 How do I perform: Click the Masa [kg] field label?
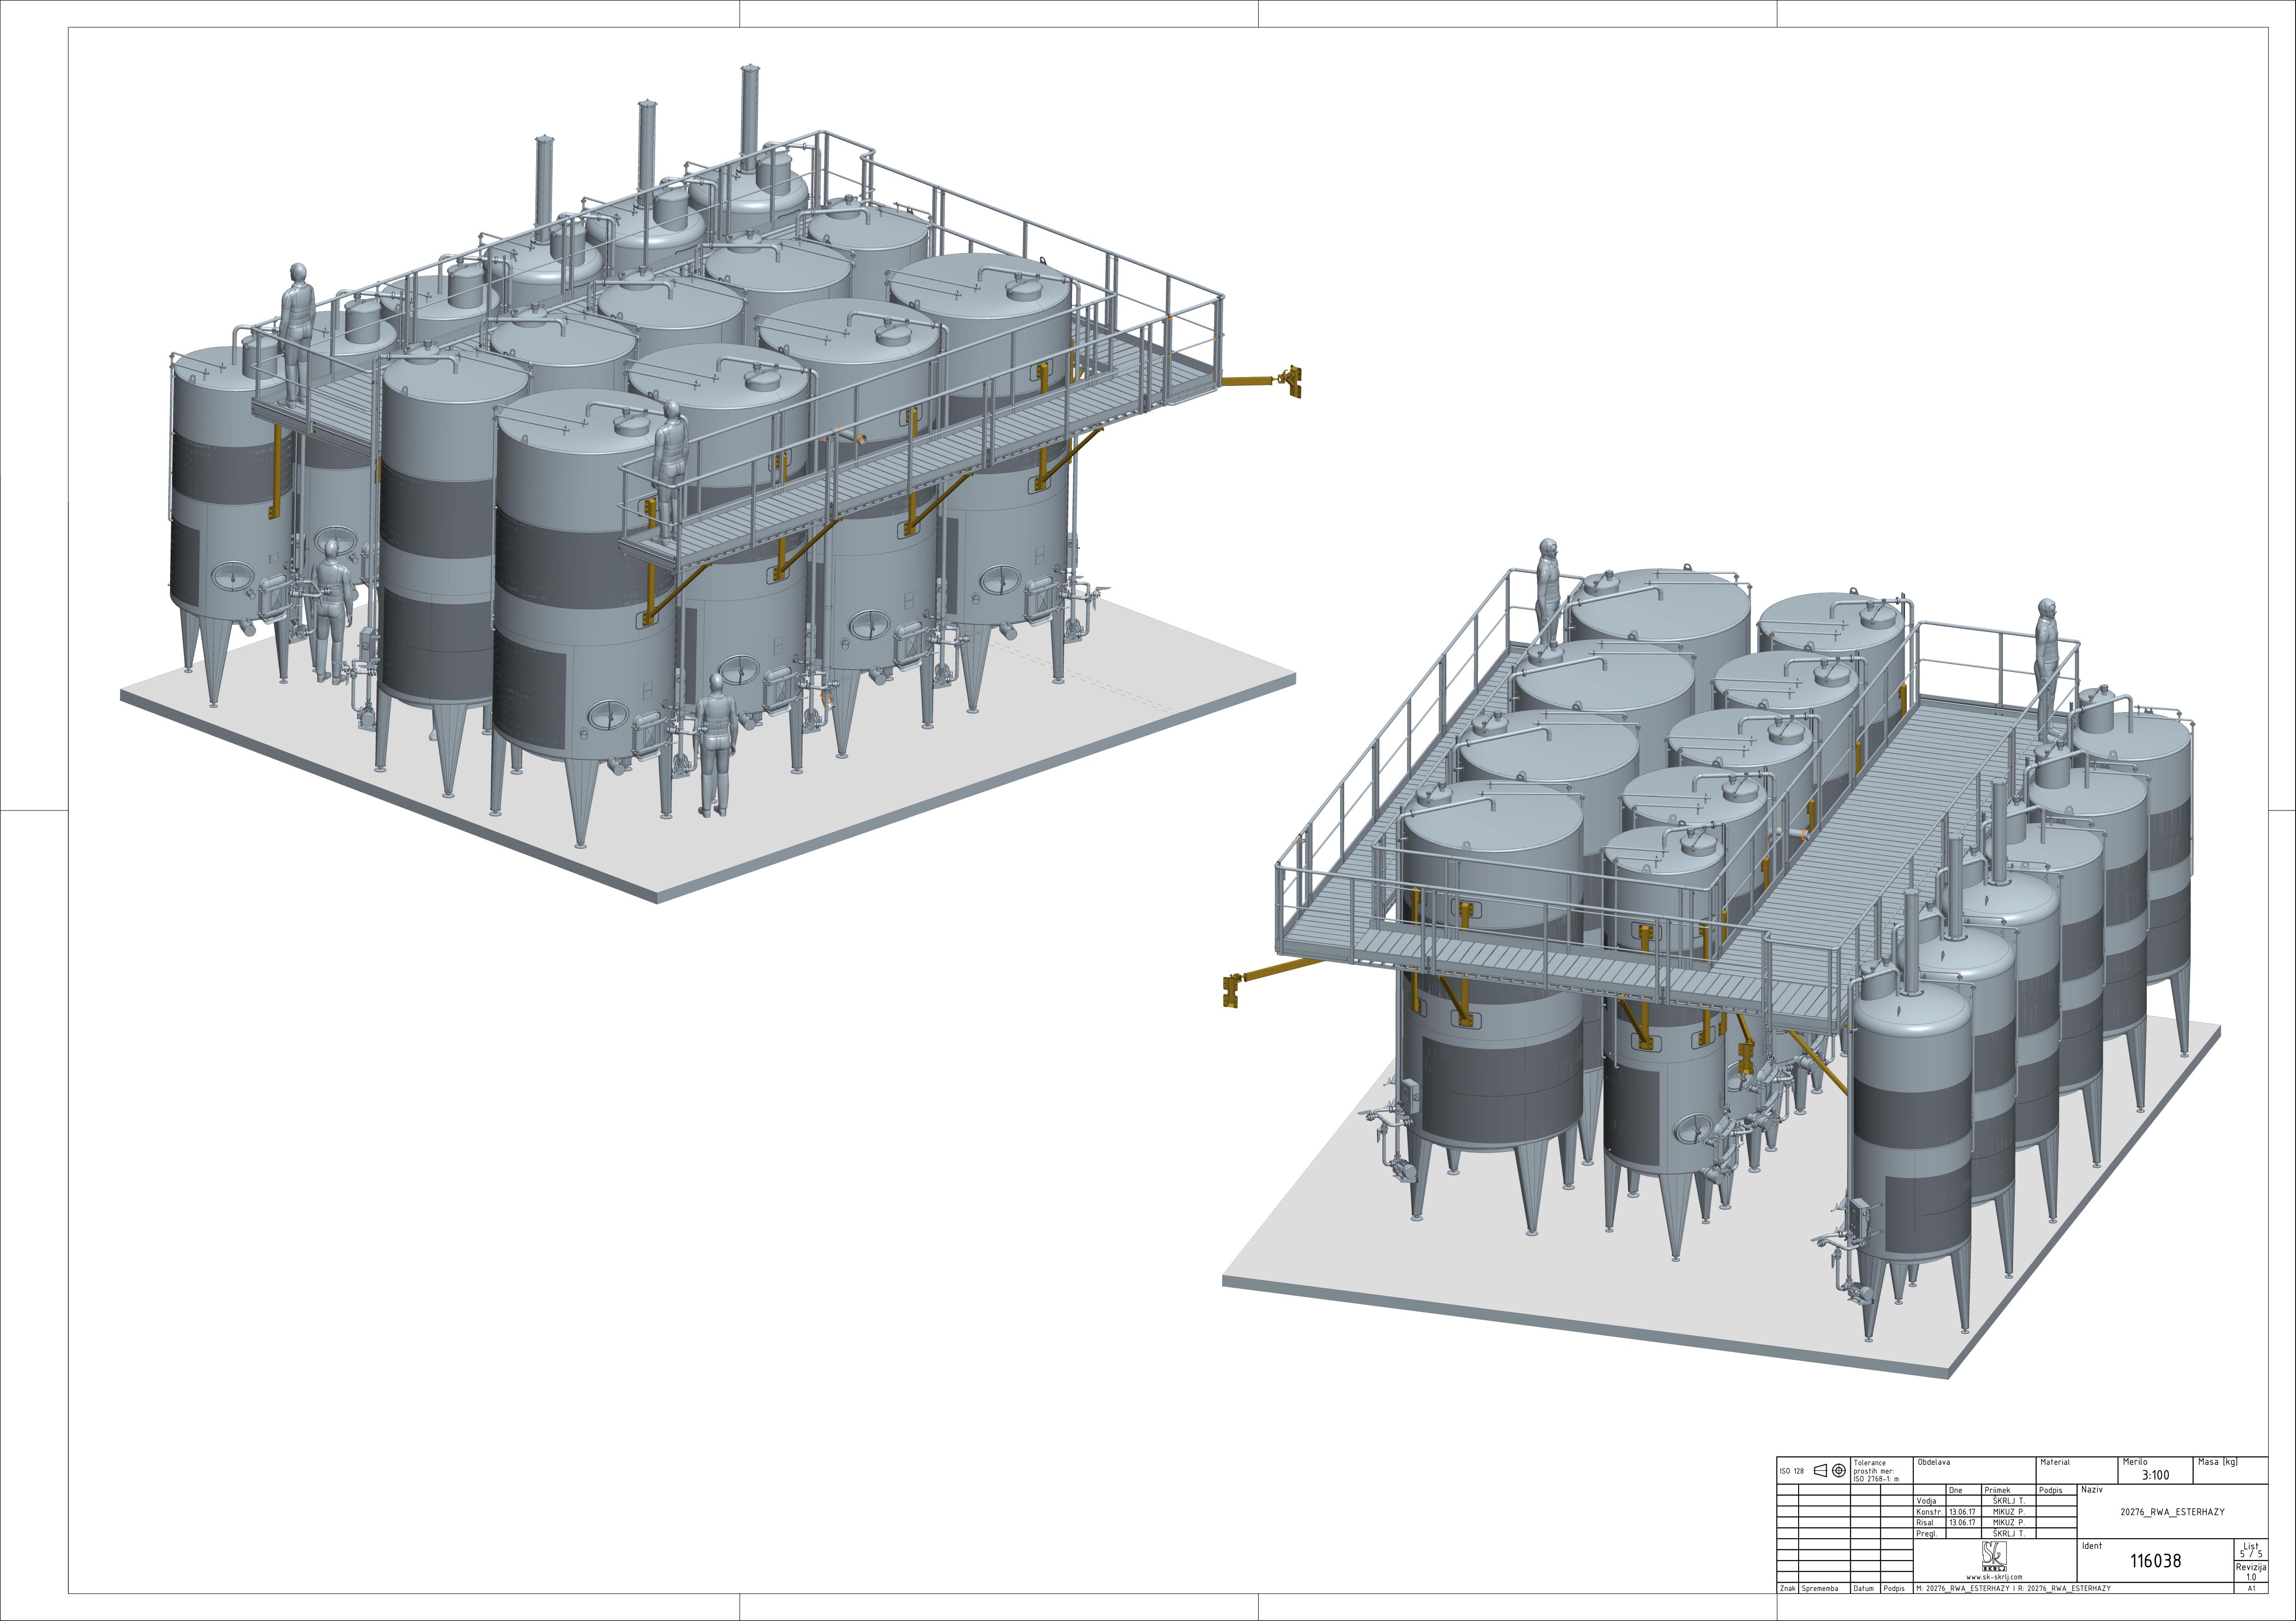click(2218, 1462)
